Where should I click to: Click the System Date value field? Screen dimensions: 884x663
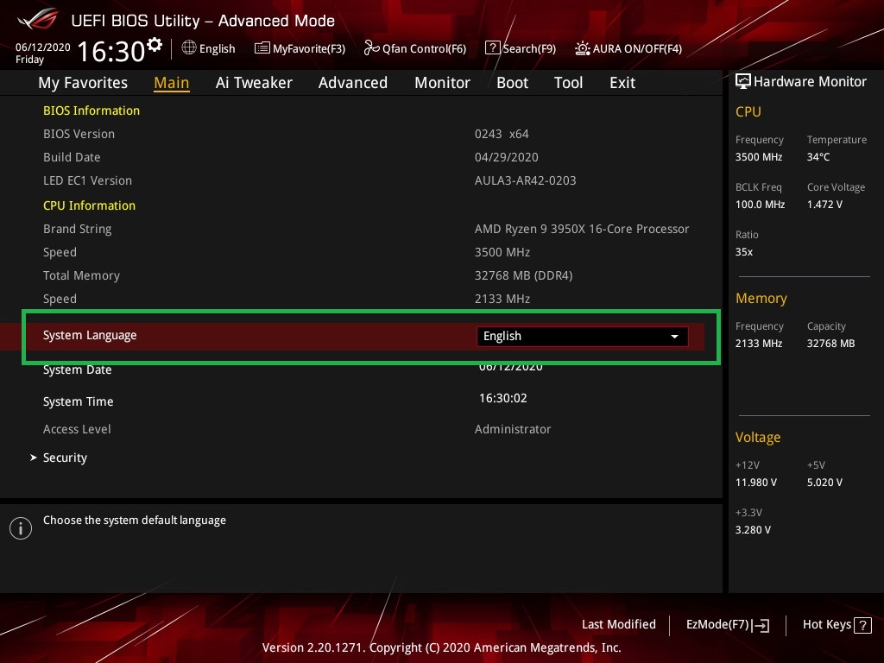click(x=511, y=368)
